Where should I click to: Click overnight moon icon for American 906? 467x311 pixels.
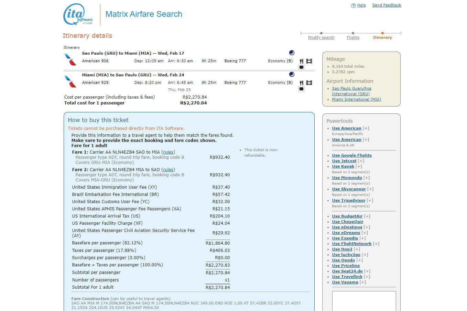[x=292, y=53]
